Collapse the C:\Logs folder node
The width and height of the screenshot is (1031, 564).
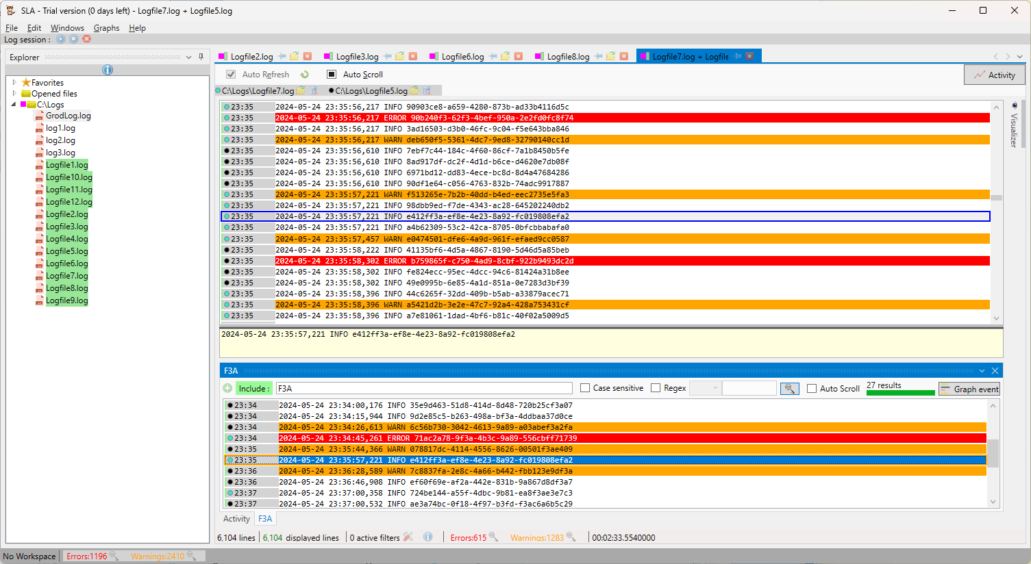tap(14, 105)
